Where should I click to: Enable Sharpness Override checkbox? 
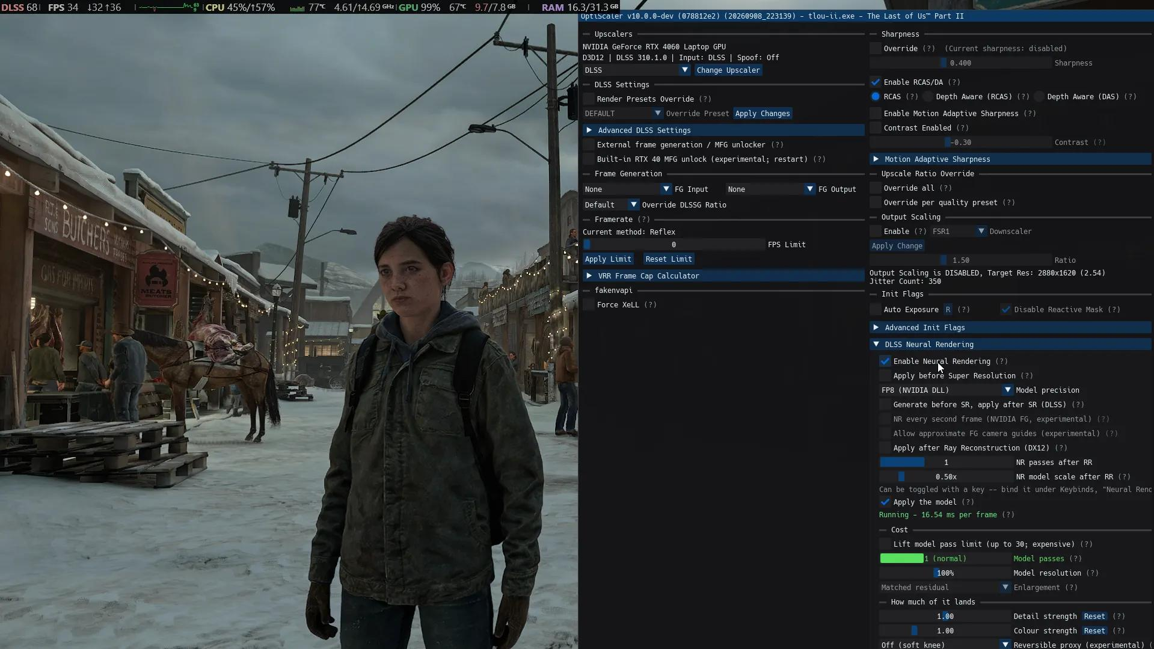(876, 49)
